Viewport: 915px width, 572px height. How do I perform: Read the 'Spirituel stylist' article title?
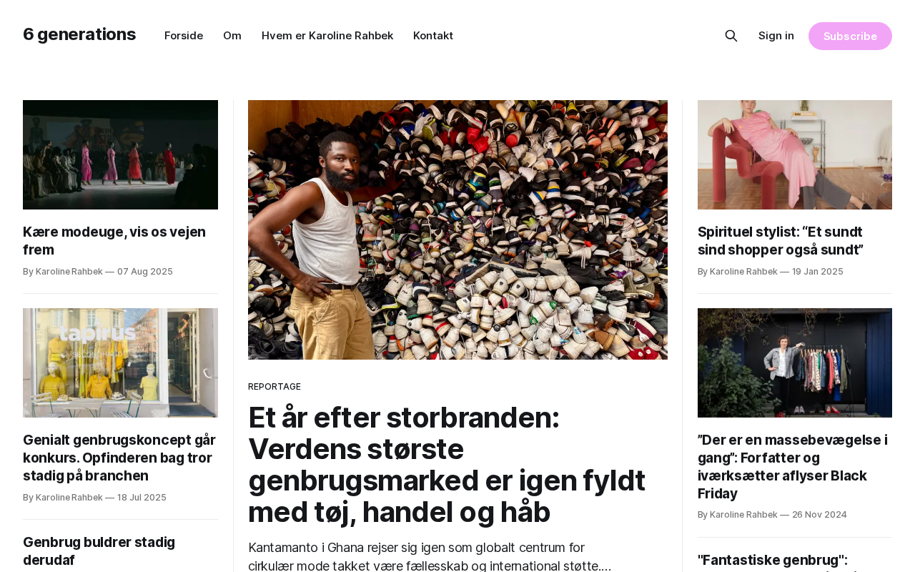781,241
